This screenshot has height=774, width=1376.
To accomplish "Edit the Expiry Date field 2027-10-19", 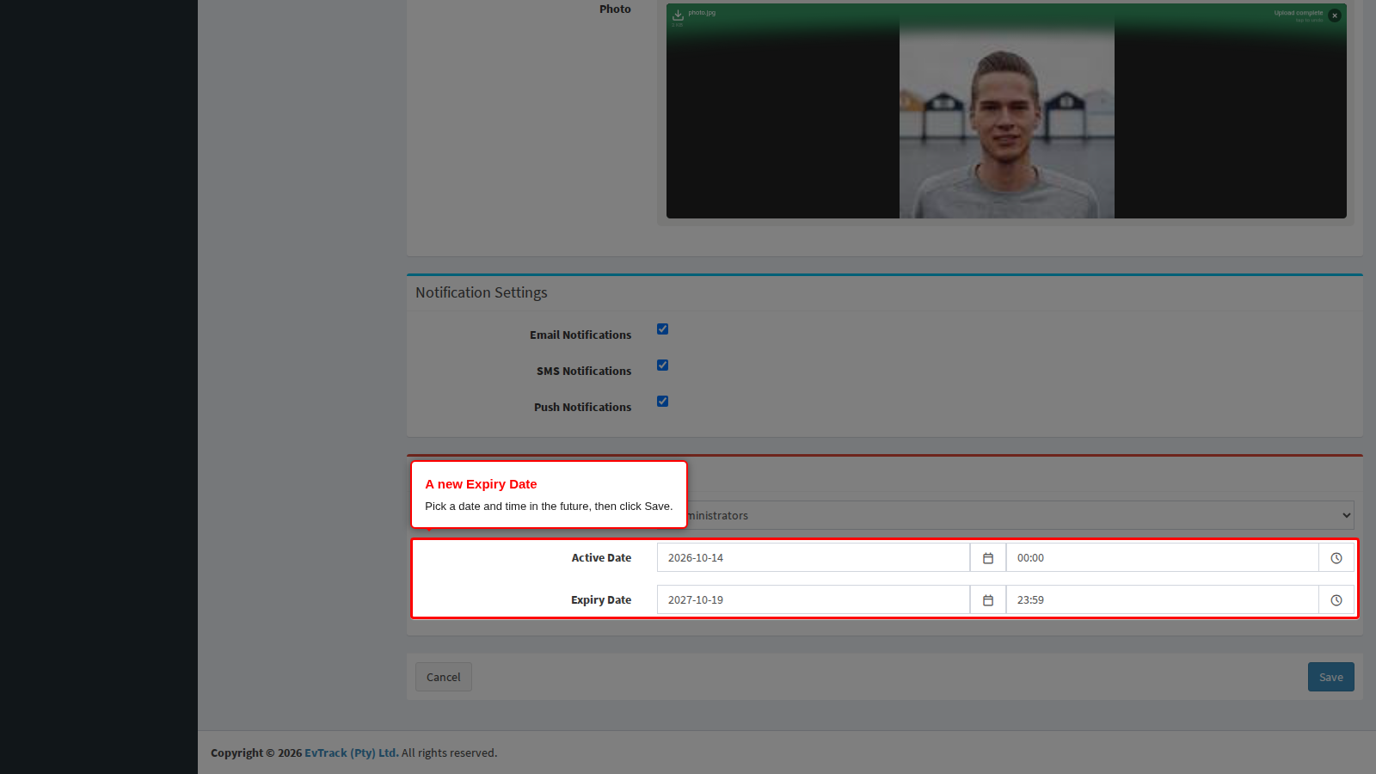I will 813,599.
